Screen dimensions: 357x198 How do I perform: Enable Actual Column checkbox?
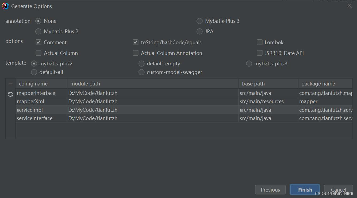point(39,53)
